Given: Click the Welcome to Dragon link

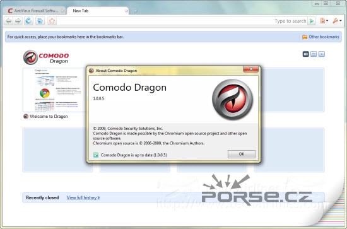Looking at the screenshot, I should click(x=49, y=116).
